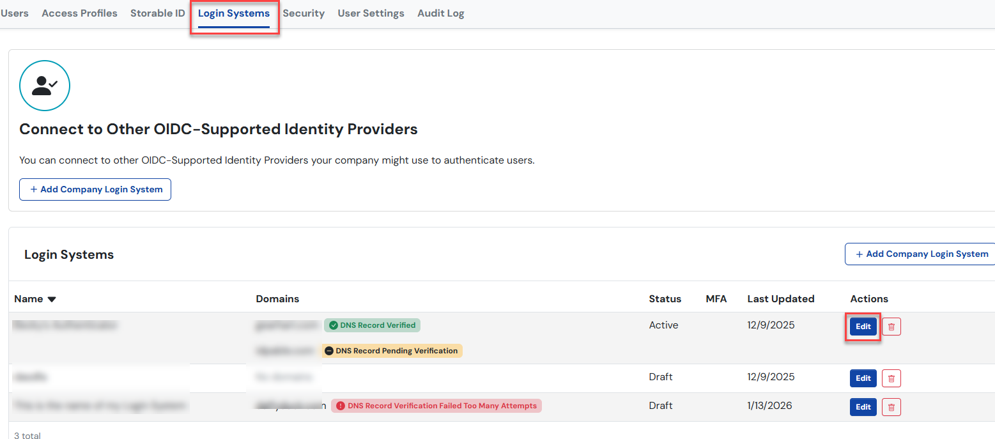Viewport: 995px width, 439px height.
Task: Click the DNS Record Pending Verification badge
Action: [391, 351]
